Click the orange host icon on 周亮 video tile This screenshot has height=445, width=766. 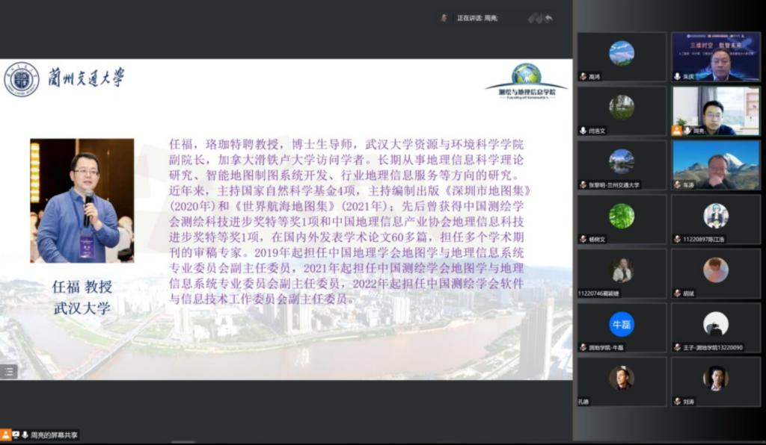(677, 131)
